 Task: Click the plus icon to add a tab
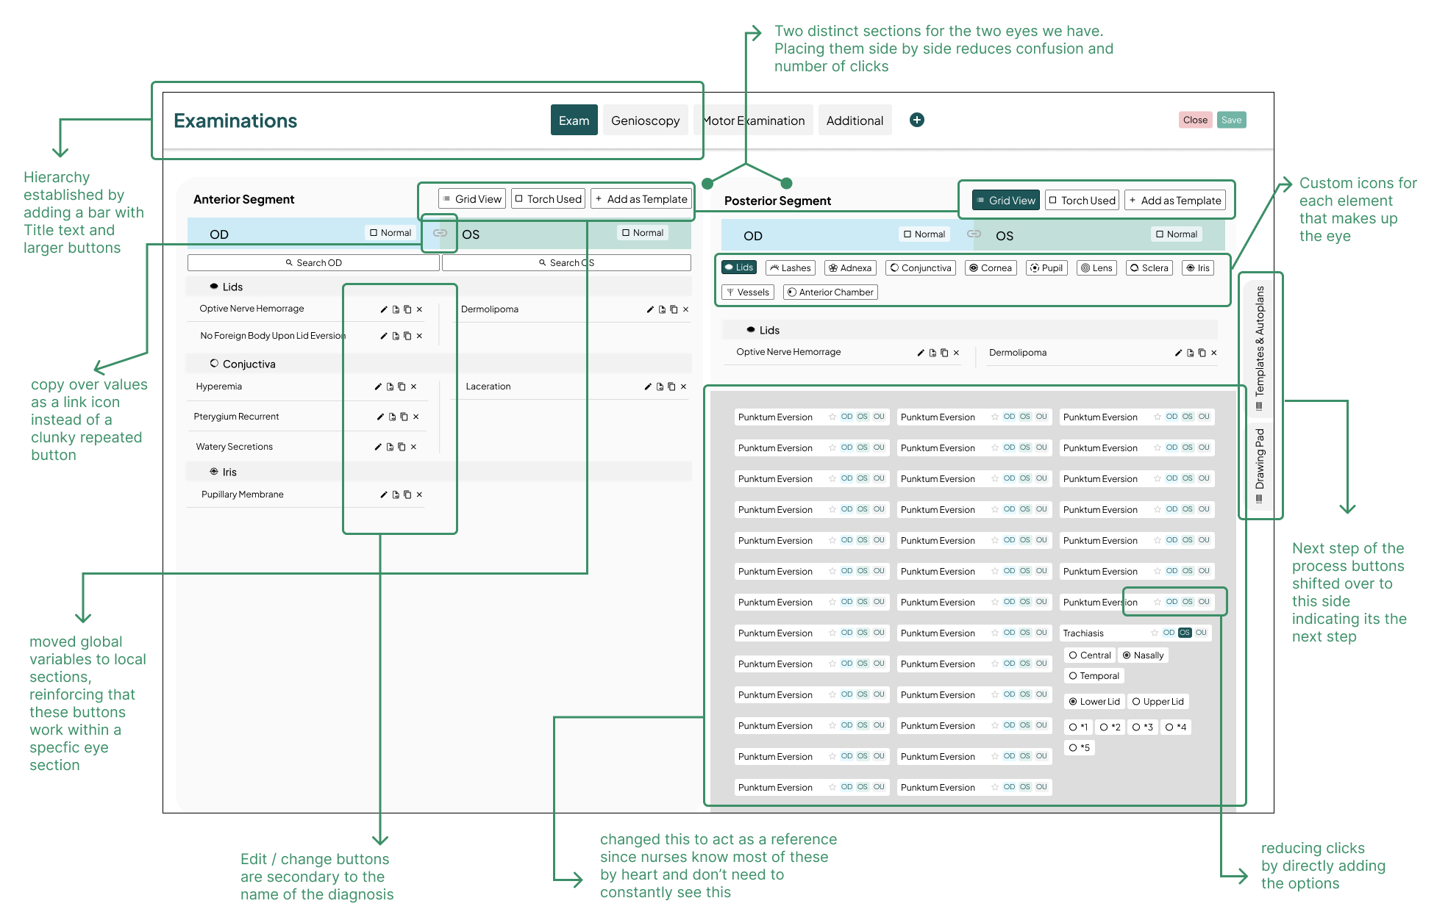click(x=916, y=120)
